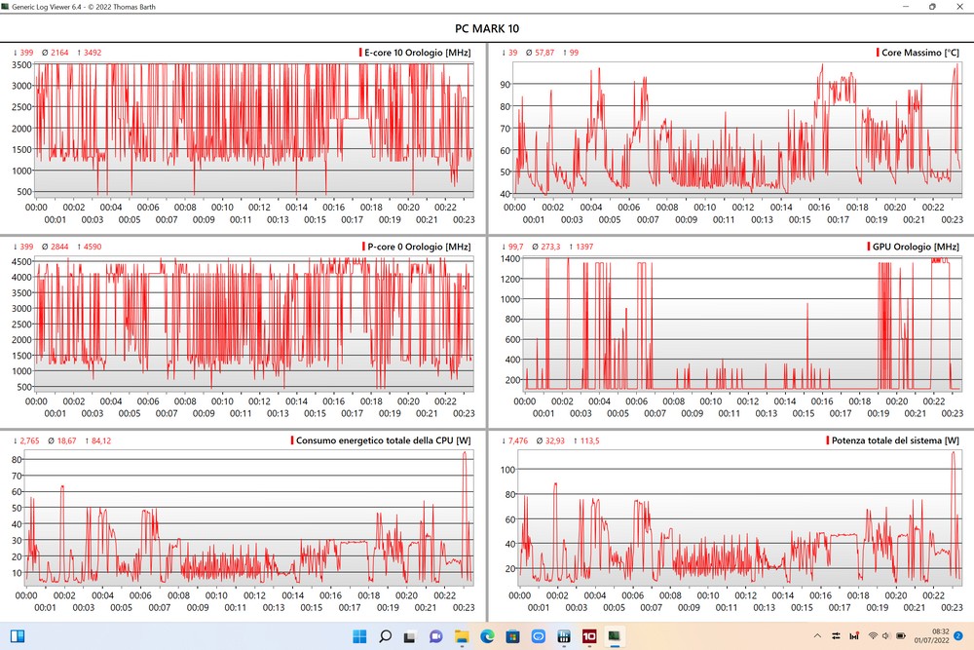Screen dimensions: 974x650
Task: Click the sliders tray icon
Action: point(836,635)
